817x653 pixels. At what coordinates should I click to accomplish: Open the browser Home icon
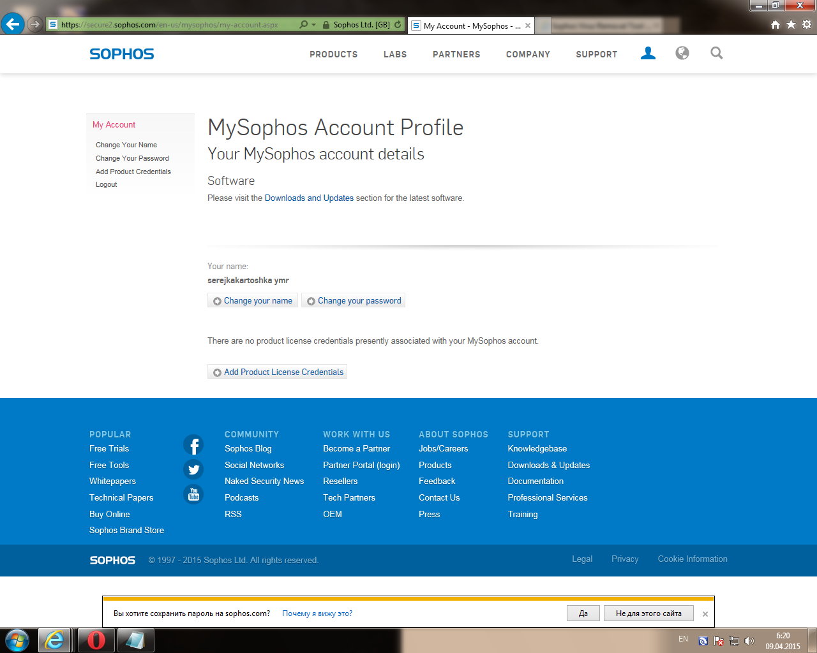point(776,24)
